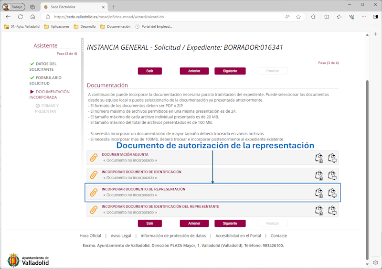Click paperclip icon of Documento de Representación row
This screenshot has width=382, height=269.
94,192
